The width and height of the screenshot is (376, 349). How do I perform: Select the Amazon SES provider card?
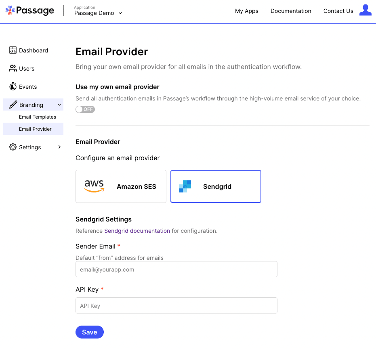point(121,186)
